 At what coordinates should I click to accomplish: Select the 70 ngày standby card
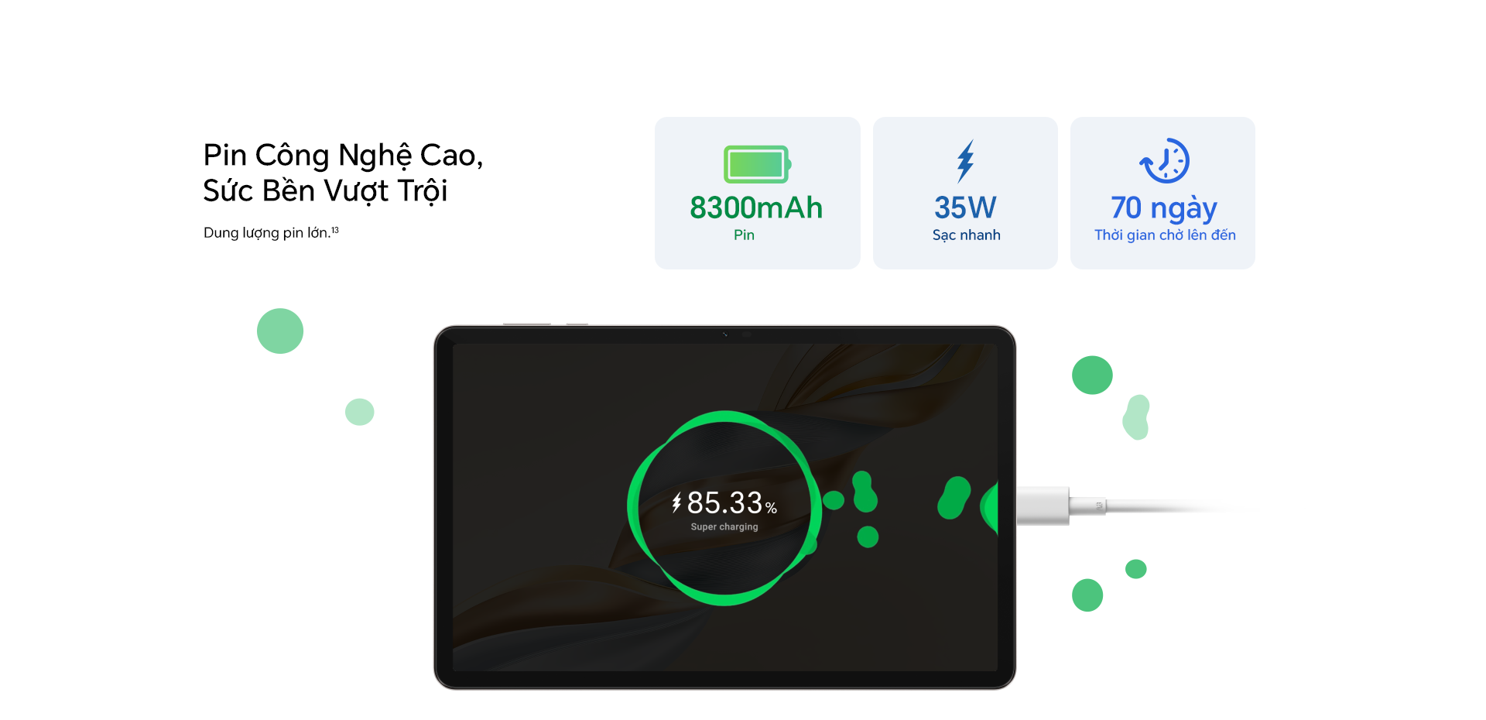click(1162, 193)
